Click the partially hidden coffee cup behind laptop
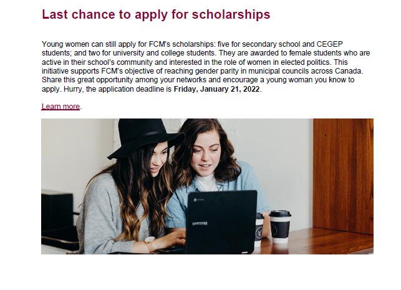The image size is (401, 290). click(x=259, y=229)
